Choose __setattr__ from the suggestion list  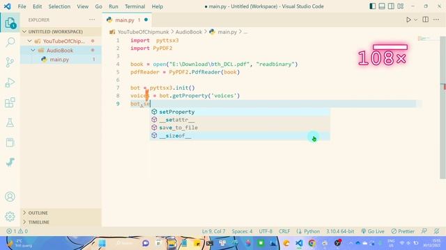point(240,119)
